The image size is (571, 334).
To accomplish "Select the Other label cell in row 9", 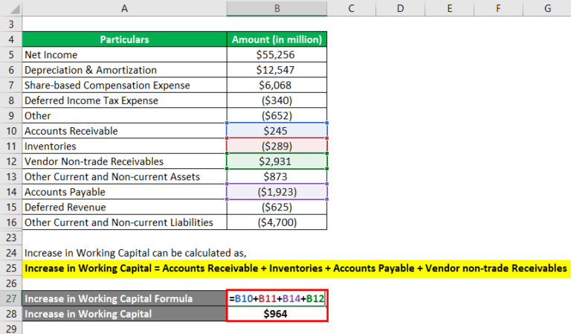I will [x=124, y=115].
